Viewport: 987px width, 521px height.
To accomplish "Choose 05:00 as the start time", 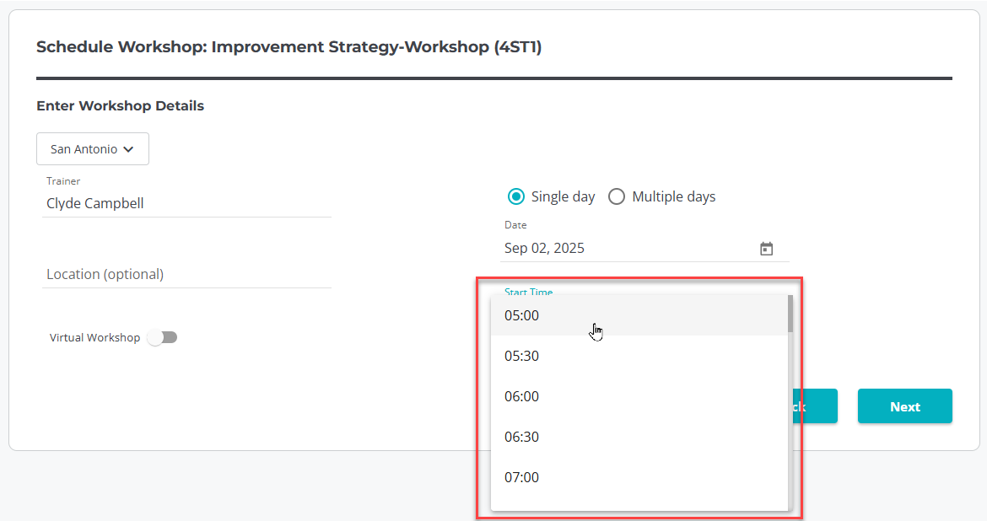I will pos(521,315).
